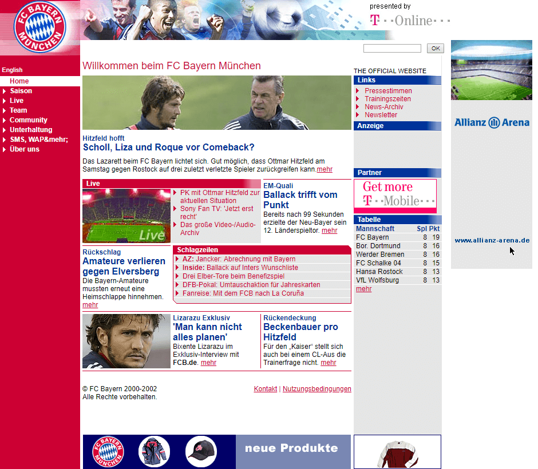Open the neue Produkte banner text
This screenshot has width=538, height=469.
point(292,448)
